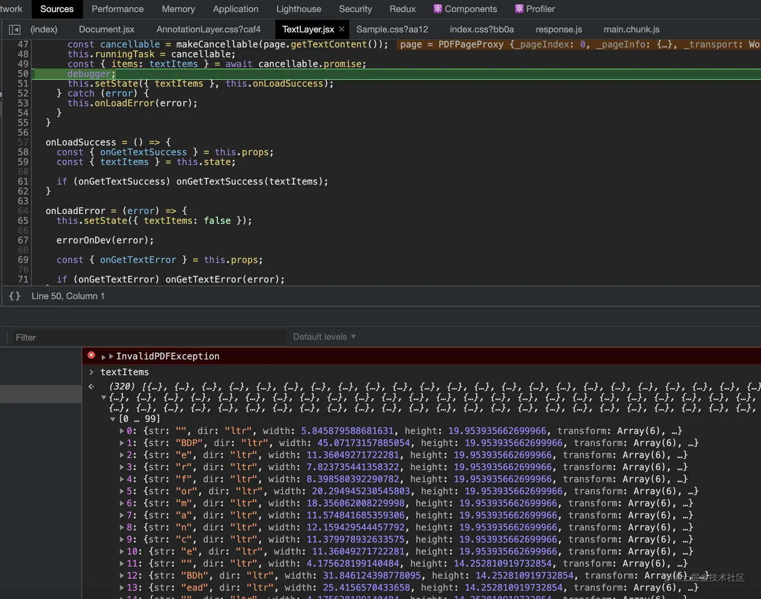Set a breakpoint on line number 61

pos(23,182)
